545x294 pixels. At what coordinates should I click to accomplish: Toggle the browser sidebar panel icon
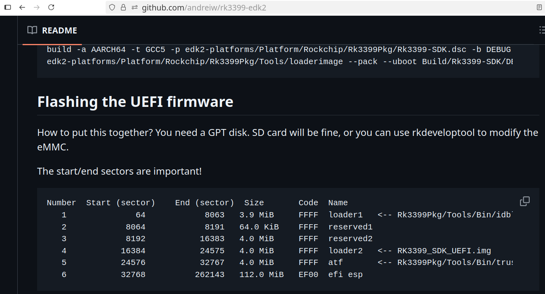[8, 7]
